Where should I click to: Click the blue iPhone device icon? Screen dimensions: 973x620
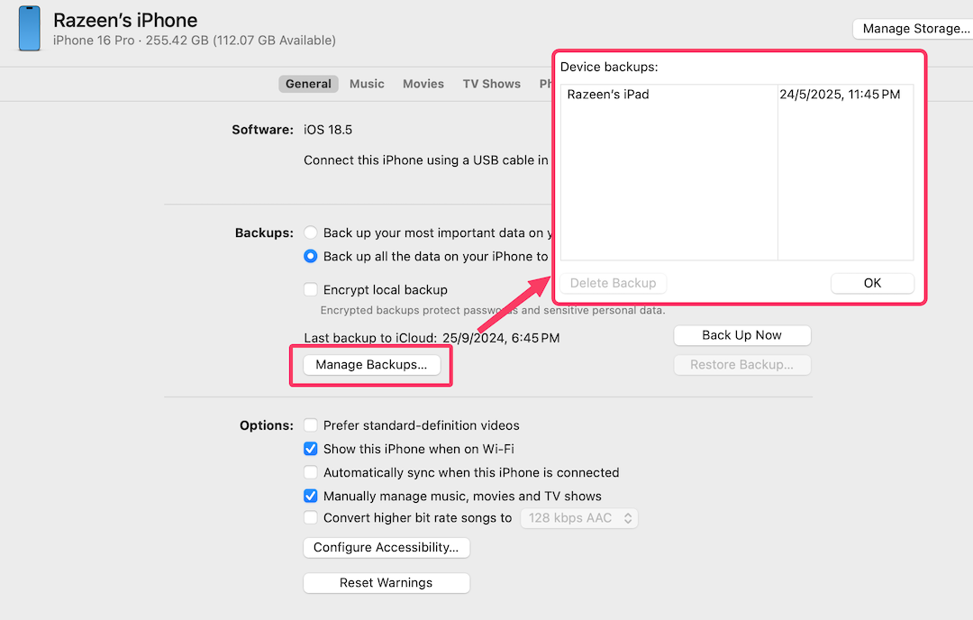click(29, 29)
